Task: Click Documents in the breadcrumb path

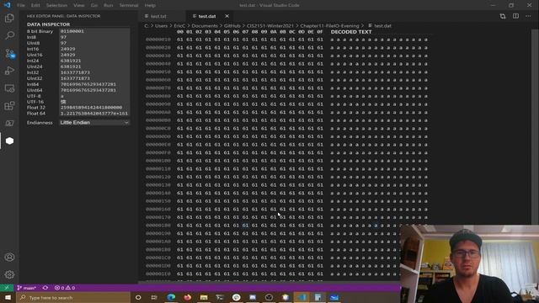Action: point(205,26)
